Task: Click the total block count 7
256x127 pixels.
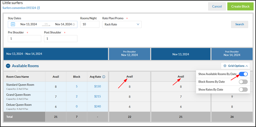Action: [x=76, y=117]
